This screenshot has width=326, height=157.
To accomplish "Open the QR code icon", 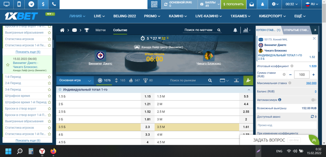I will [x=154, y=4].
